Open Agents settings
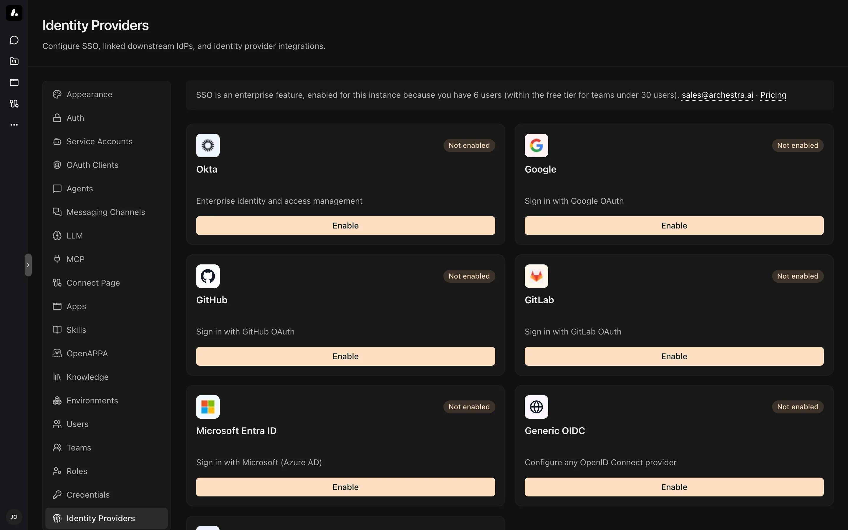Viewport: 848px width, 530px height. (x=107, y=188)
